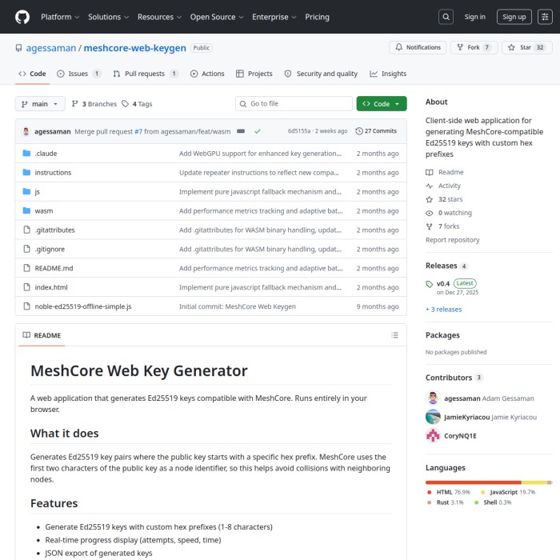Viewport: 560px width, 560px height.
Task: Click the green commit status checkmark
Action: click(x=257, y=131)
